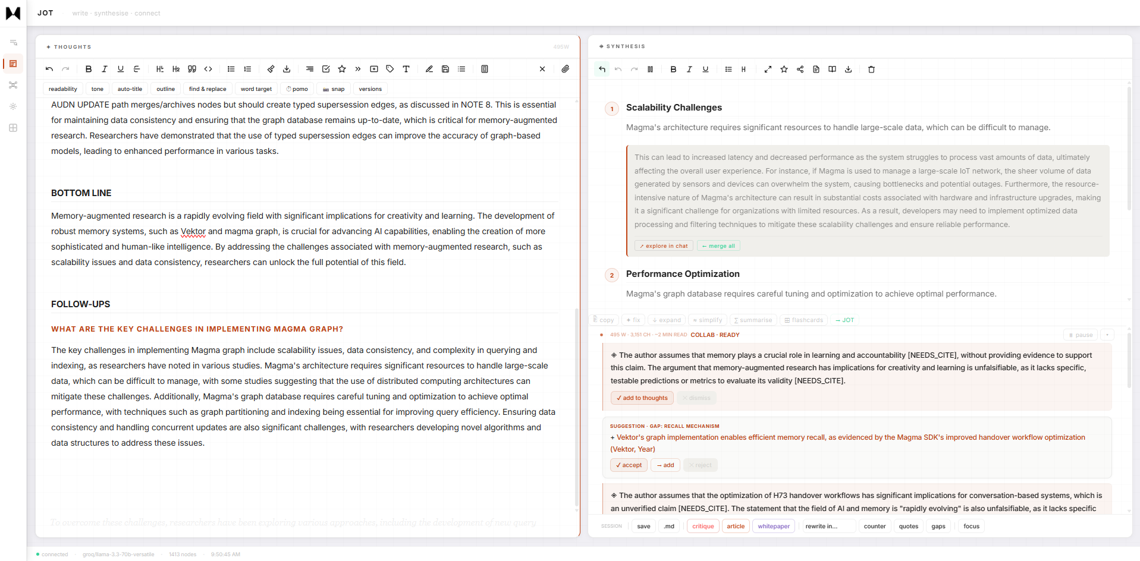Click the star icon in Synthesis toolbar
The height and width of the screenshot is (561, 1140).
[x=784, y=70]
